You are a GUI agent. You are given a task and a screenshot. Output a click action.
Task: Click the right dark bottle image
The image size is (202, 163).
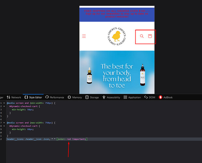point(142,75)
